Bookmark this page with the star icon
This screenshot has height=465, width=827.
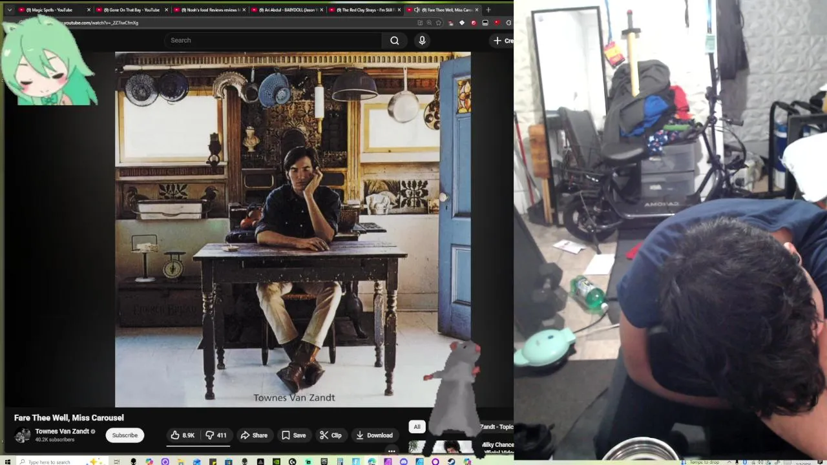coord(439,23)
